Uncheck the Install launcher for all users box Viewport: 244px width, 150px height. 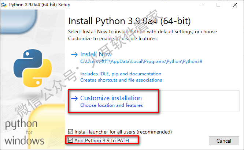[x=71, y=131]
